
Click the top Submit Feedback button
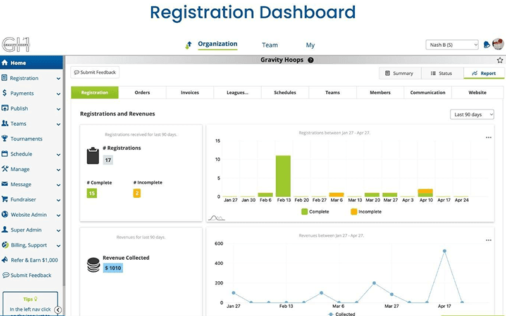[x=95, y=73]
